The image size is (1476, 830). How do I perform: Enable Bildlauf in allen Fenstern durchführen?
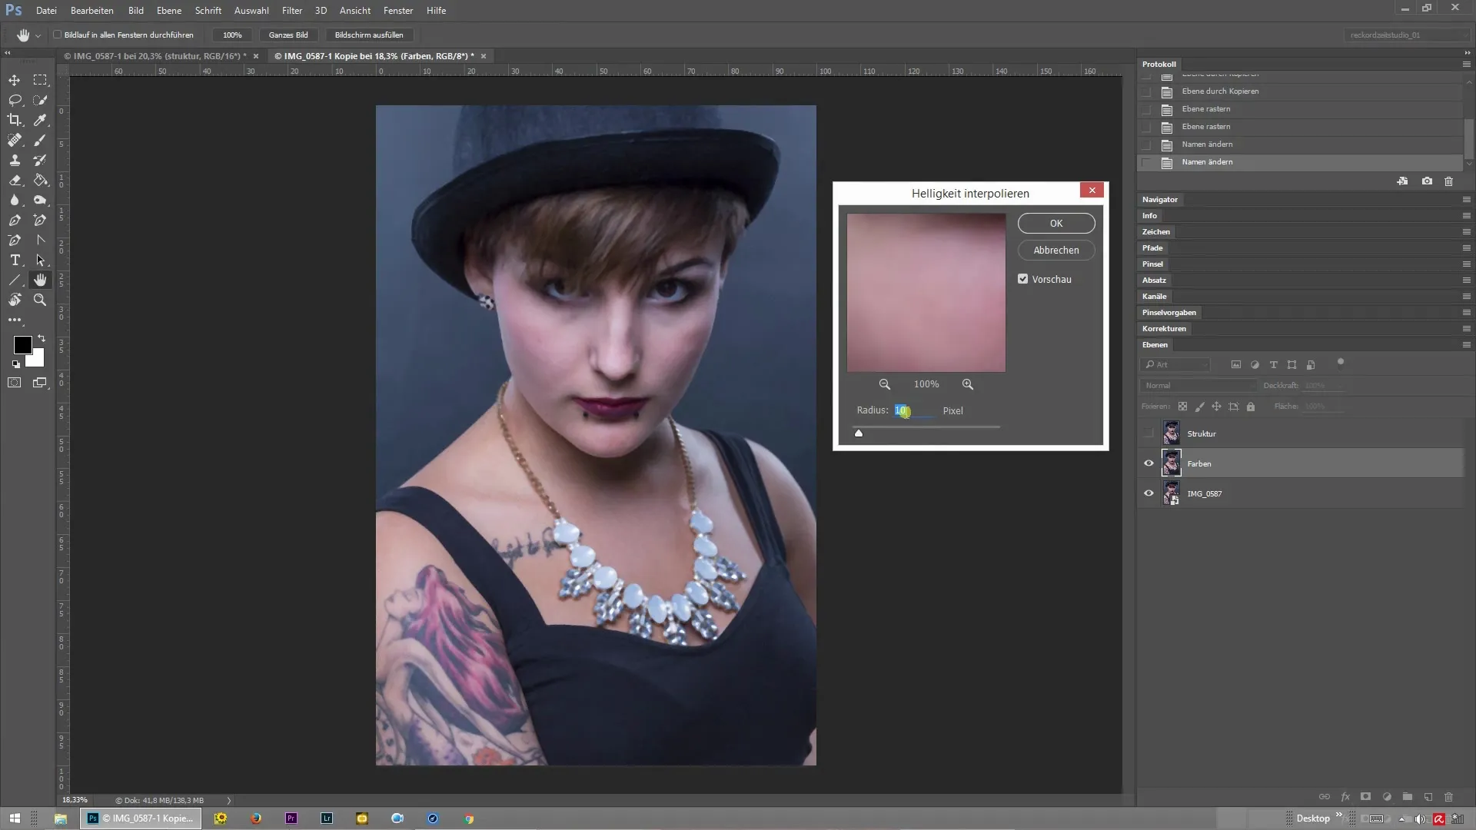(57, 35)
